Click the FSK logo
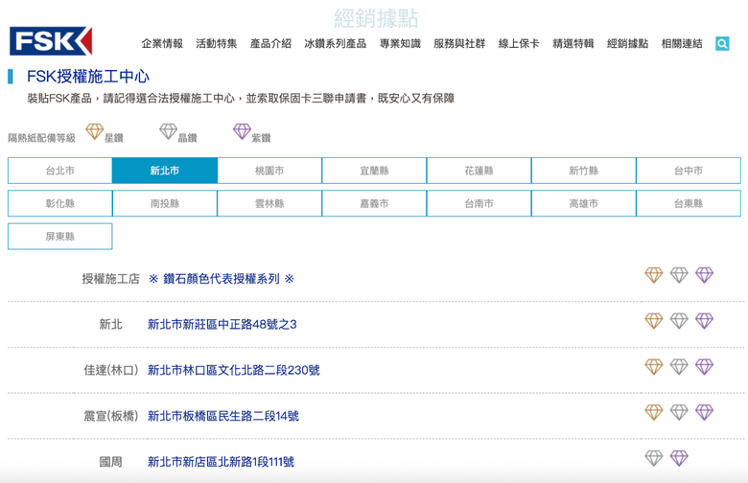The image size is (748, 483). pyautogui.click(x=51, y=41)
